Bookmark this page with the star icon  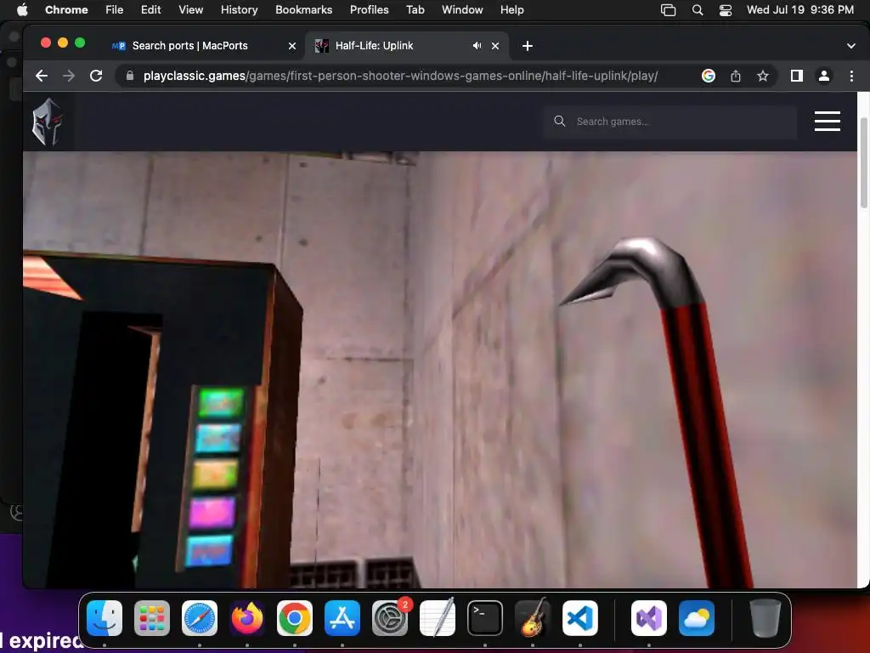[763, 76]
